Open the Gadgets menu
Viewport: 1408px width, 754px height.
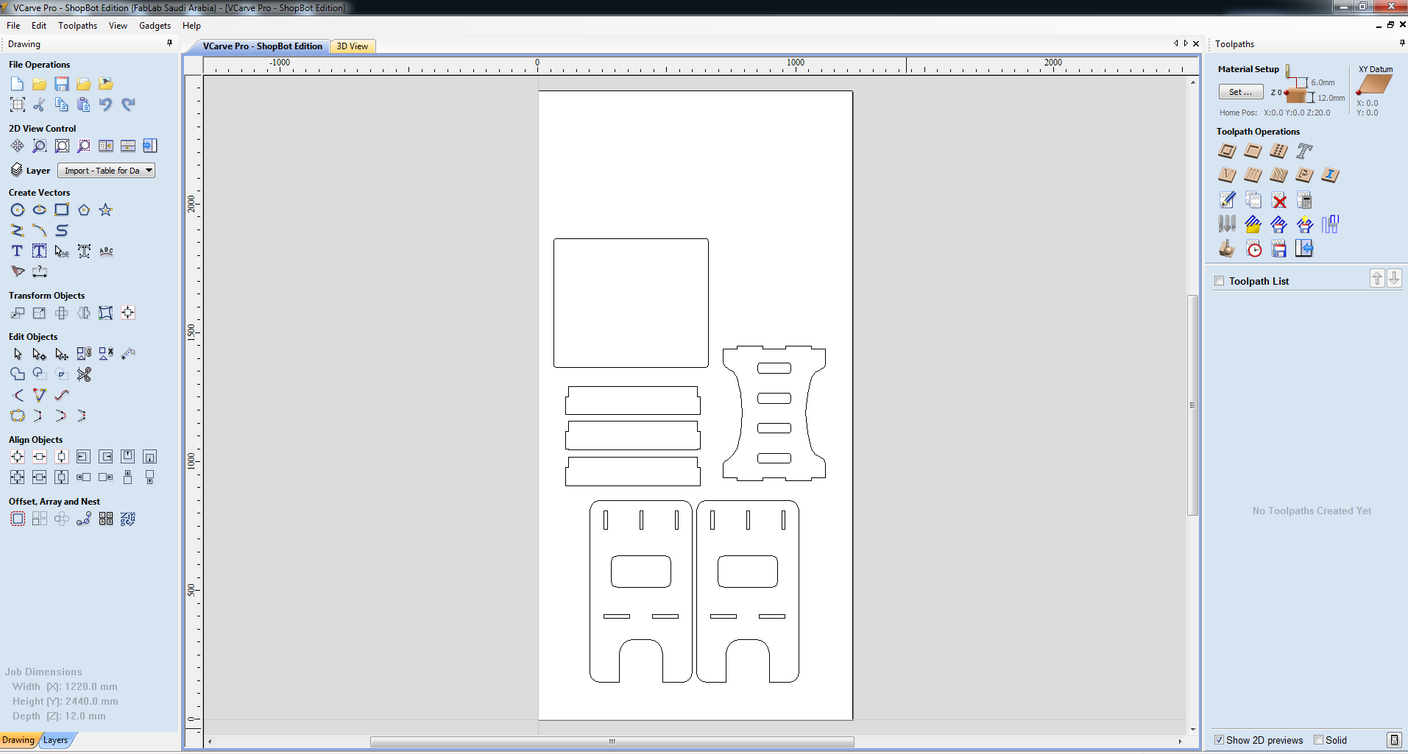click(x=155, y=26)
